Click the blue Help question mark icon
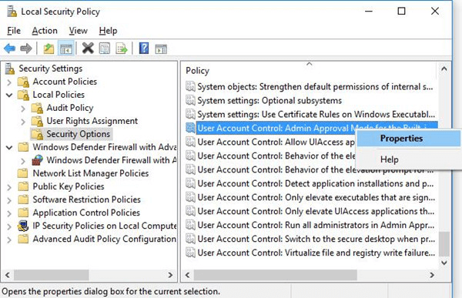Screen dimensions: 462x298 point(144,48)
